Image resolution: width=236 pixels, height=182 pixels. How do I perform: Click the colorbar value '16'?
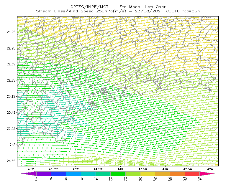[x=111, y=179]
